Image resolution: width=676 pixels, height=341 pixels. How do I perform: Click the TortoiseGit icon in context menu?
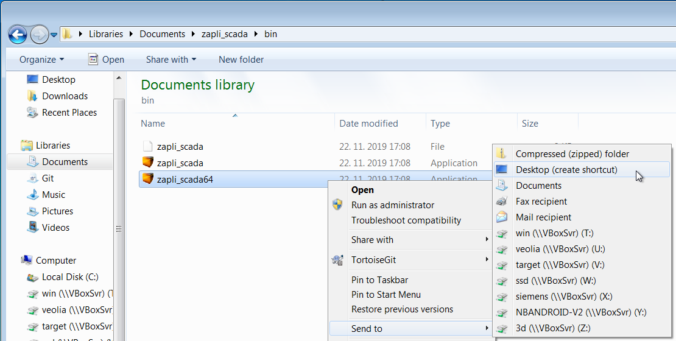tap(337, 260)
